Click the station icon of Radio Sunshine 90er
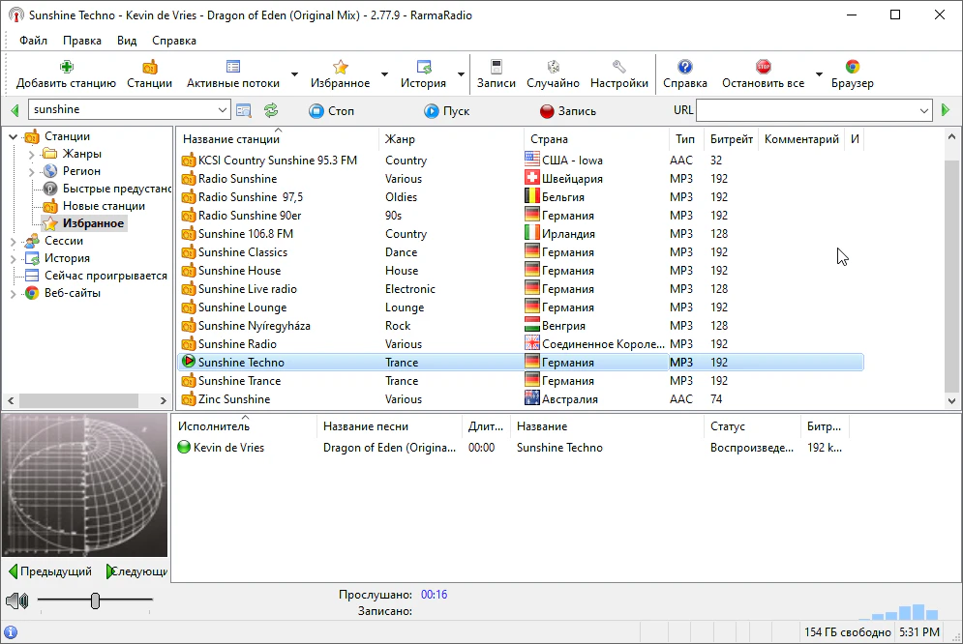The height and width of the screenshot is (644, 963). click(x=189, y=216)
